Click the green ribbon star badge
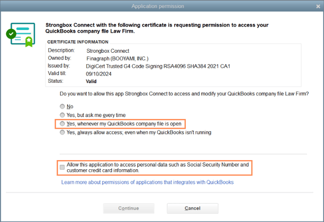Viewport: 324px width, 222px height. (x=29, y=42)
